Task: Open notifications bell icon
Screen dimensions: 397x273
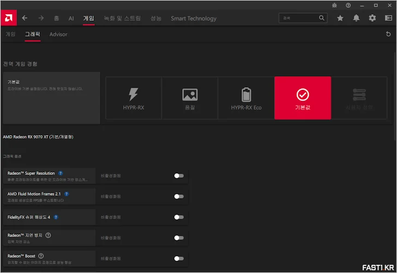Action: pos(356,18)
